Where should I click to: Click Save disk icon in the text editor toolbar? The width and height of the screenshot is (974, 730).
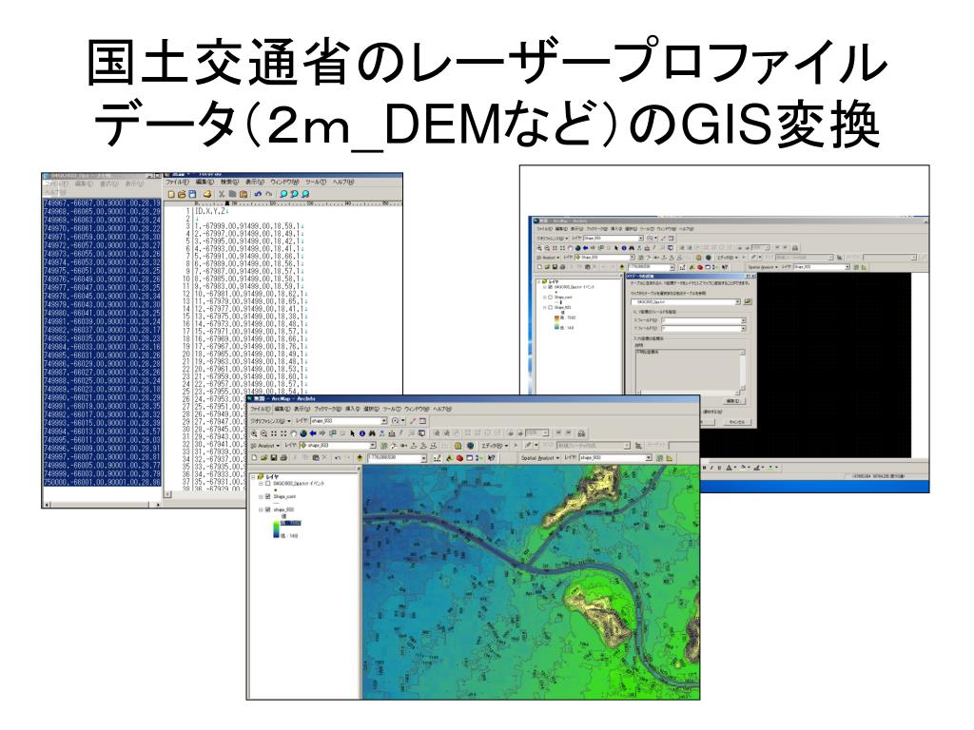[192, 194]
